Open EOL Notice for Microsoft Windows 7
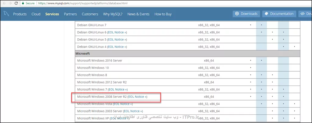 118,90
